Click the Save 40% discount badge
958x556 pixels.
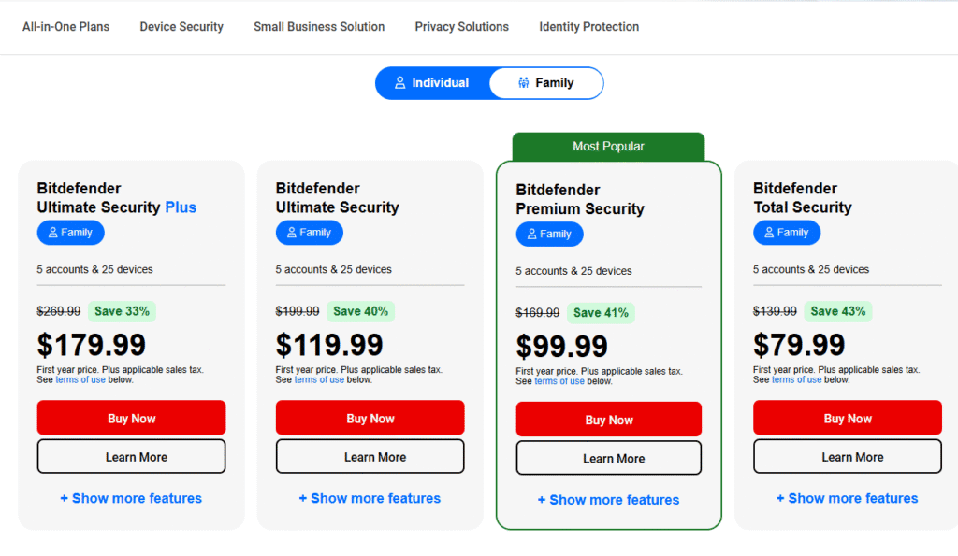click(x=360, y=311)
